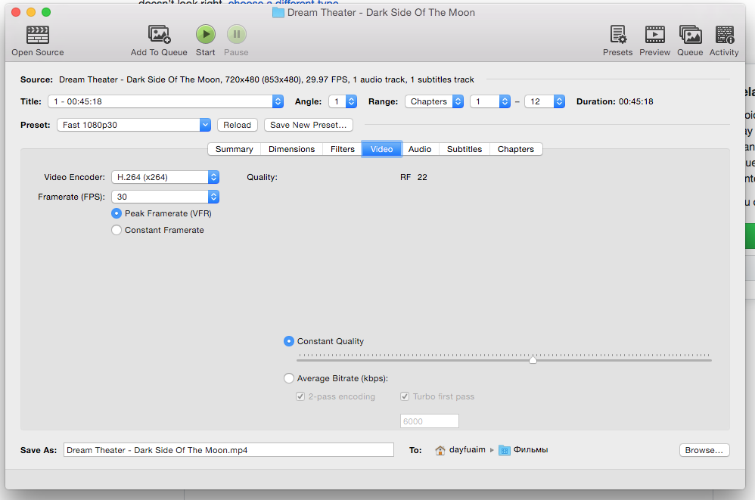755x500 pixels.
Task: Change the Fast 1080p30 preset
Action: click(134, 124)
